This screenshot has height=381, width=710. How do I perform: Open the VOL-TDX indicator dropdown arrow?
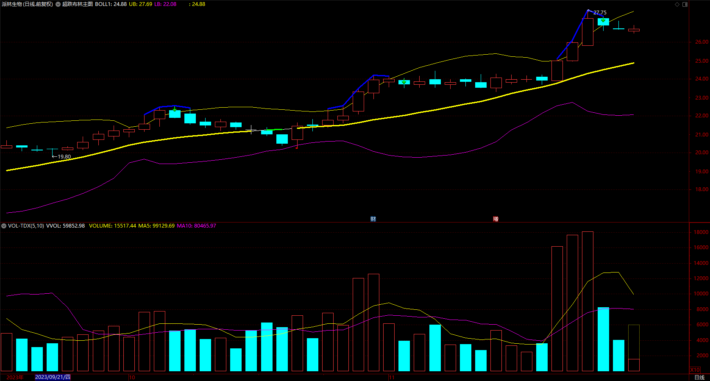pyautogui.click(x=4, y=226)
